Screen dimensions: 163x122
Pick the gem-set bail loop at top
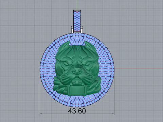(x=77, y=21)
